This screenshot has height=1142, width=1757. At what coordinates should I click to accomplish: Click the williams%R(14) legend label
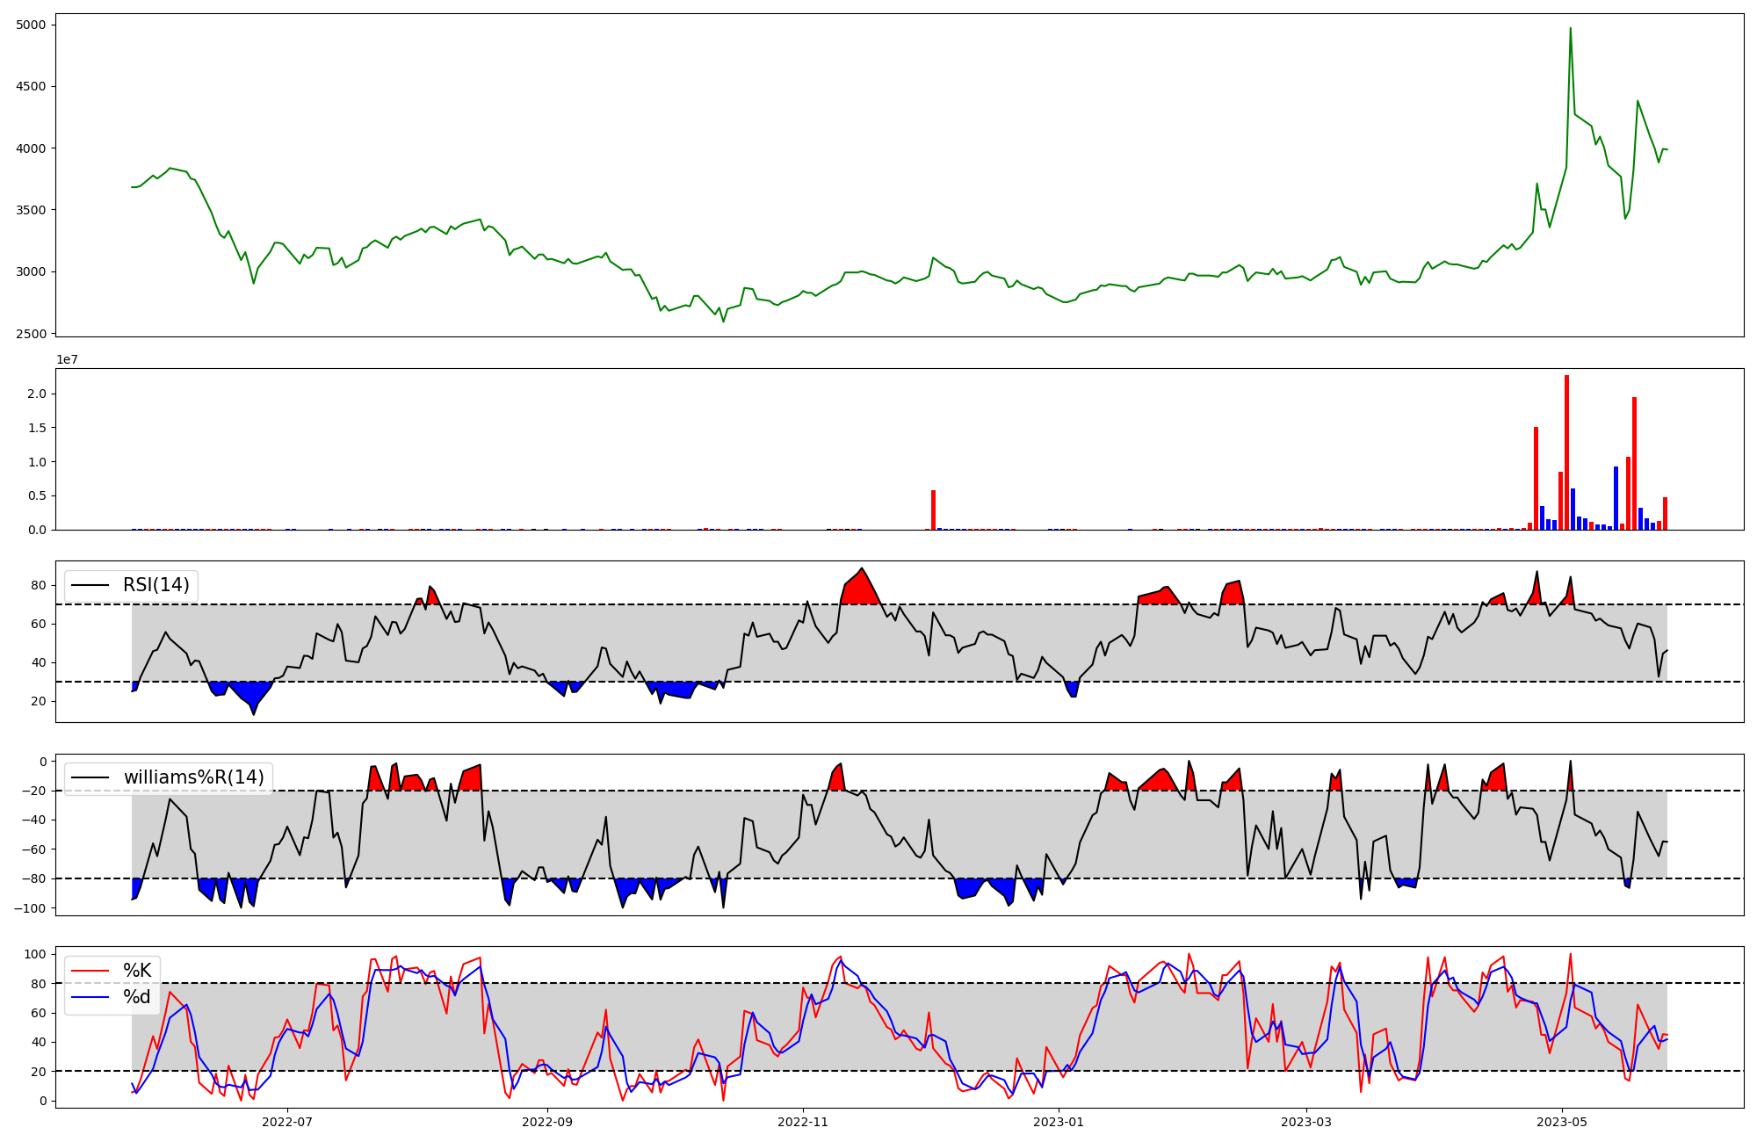[193, 777]
